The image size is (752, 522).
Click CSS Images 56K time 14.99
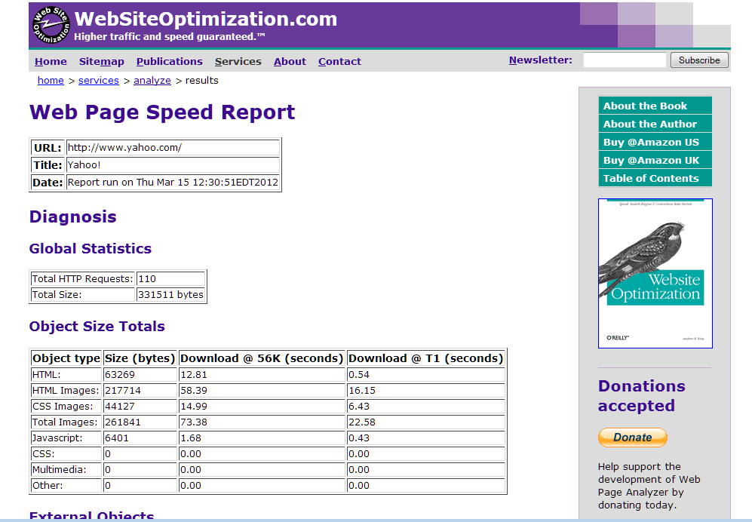[262, 406]
